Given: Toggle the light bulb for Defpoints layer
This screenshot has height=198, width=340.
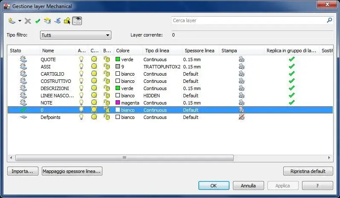Looking at the screenshot, I should coord(81,117).
